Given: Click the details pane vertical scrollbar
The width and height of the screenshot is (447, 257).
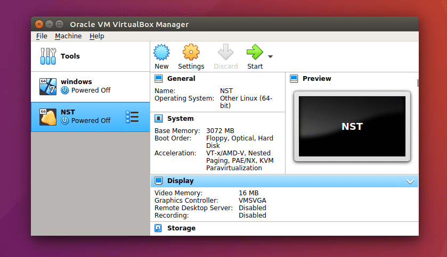Looking at the screenshot, I should (x=418, y=83).
